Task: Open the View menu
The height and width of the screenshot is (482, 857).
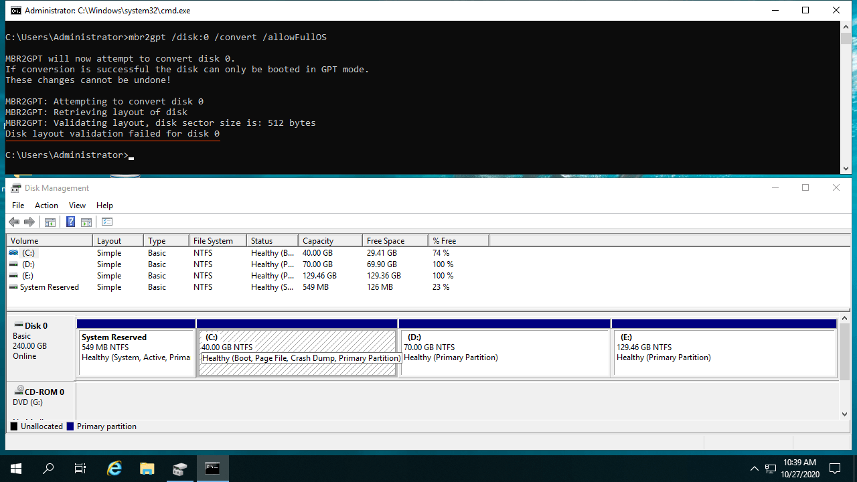Action: (77, 206)
